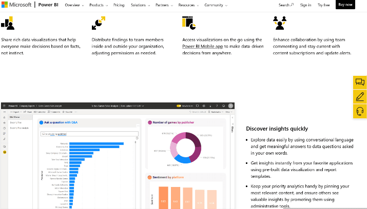This screenshot has height=209, width=367.
Task: Click Company Reports breadcrumb in dashboard
Action: (27, 106)
